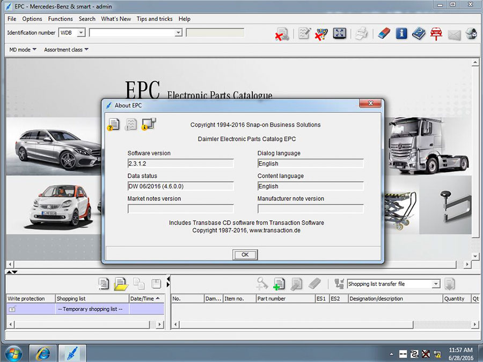Click the printer icon in toolbar
Screen dimensions: 483x362
(361, 34)
